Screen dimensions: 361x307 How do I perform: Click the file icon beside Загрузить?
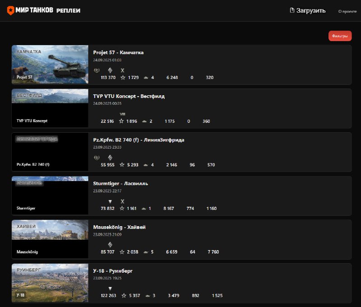click(x=292, y=10)
